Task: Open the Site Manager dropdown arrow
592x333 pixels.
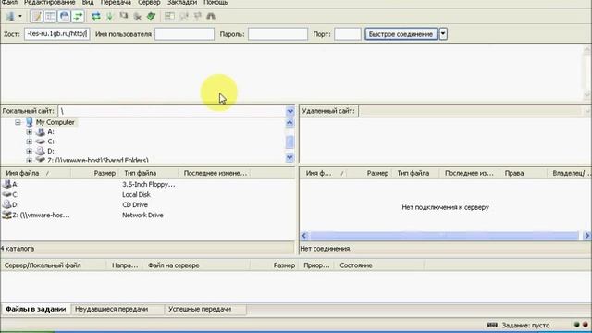Action: (x=20, y=17)
